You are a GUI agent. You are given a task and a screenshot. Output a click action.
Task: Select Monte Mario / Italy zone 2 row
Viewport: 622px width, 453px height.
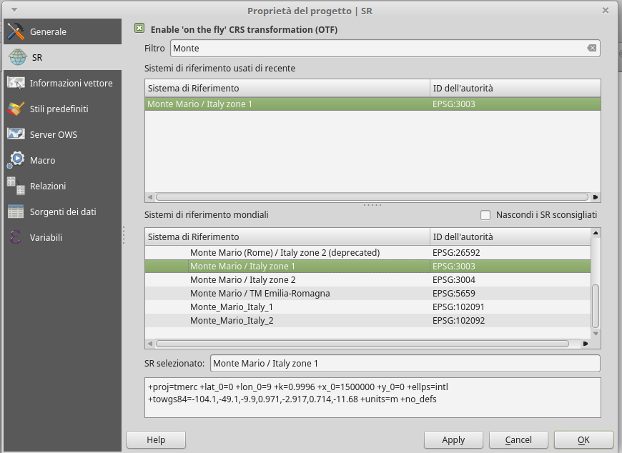coord(242,280)
